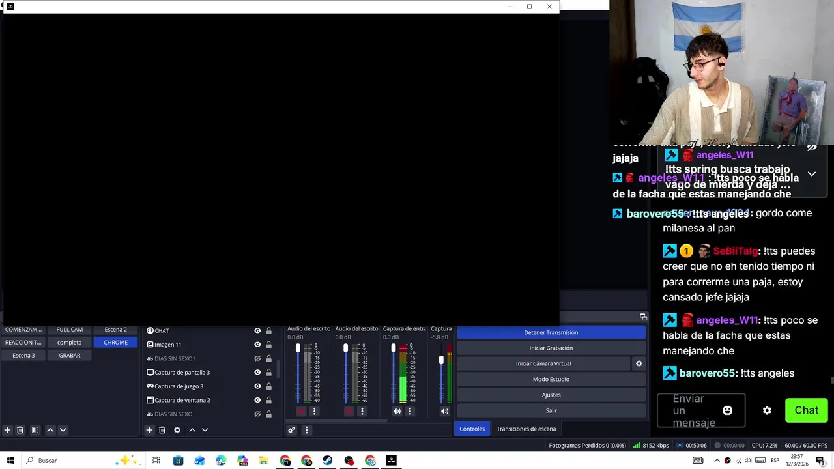Move the selected scene down

point(63,430)
